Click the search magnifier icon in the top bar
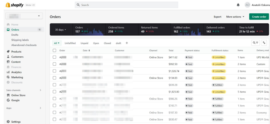Viewport: 270px width, 124px height. pyautogui.click(x=78, y=5)
